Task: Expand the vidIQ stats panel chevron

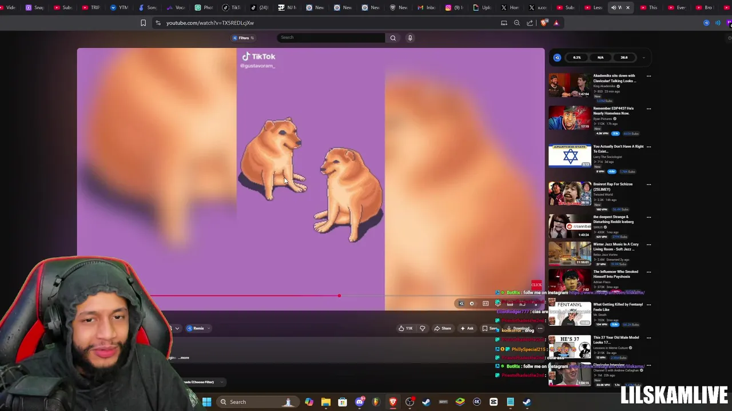Action: [643, 57]
